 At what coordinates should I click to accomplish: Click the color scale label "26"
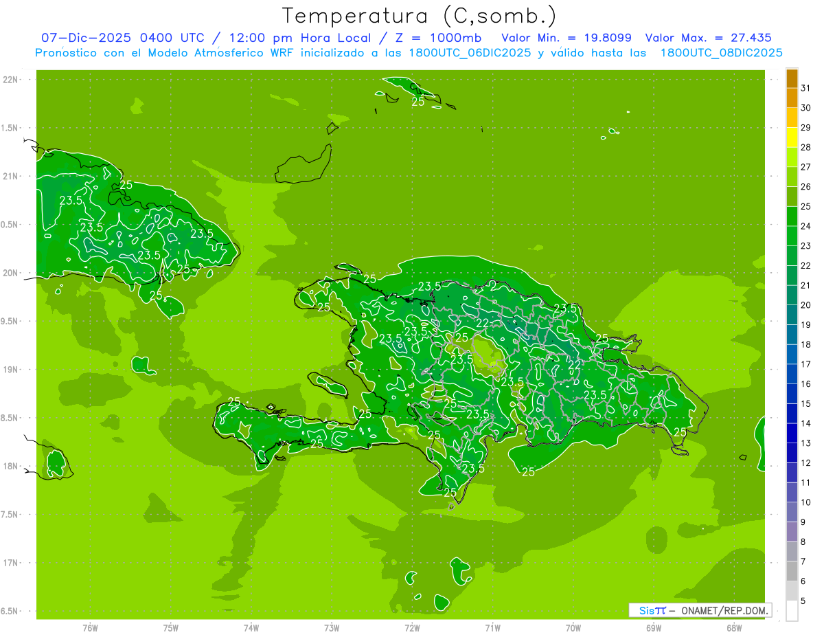(806, 186)
